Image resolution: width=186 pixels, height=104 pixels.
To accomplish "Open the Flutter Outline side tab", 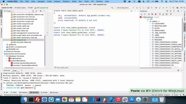I will click(x=185, y=16).
